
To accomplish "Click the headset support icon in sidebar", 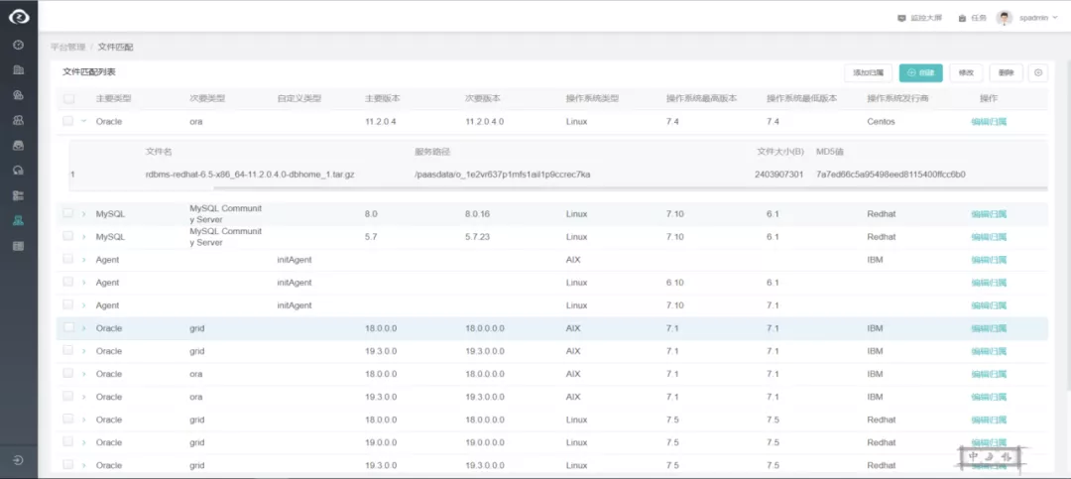I will tap(18, 170).
